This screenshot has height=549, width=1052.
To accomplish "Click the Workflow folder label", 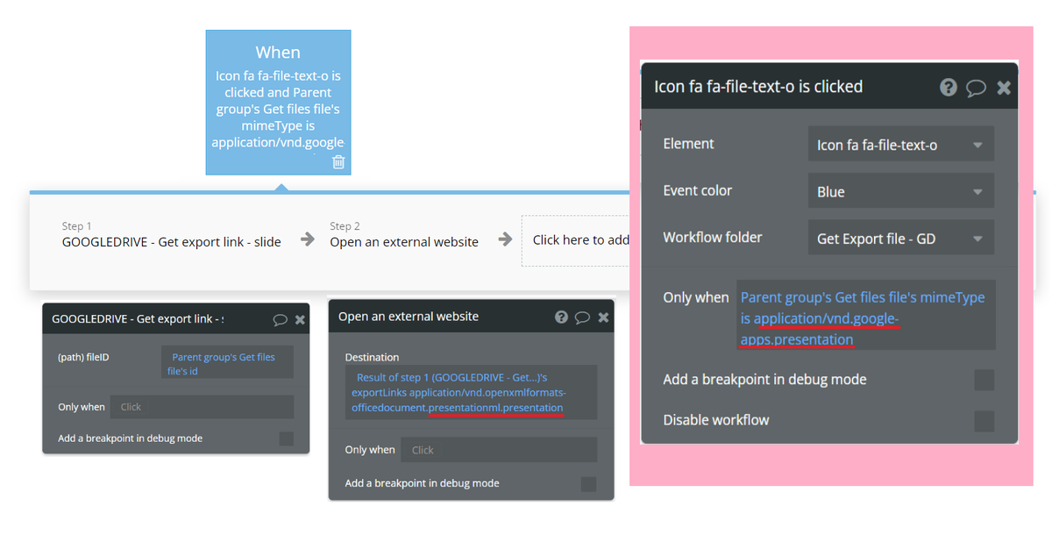I will click(x=713, y=237).
